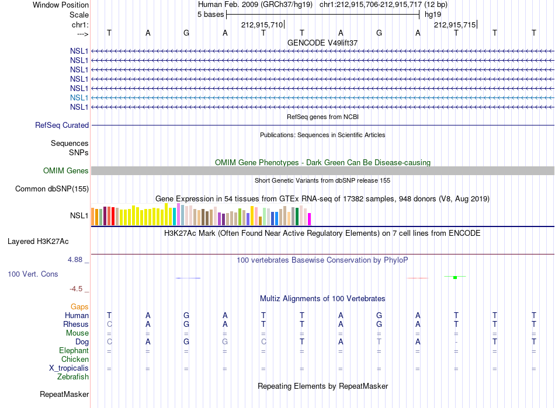The image size is (555, 408).
Task: Click the GTEx NSL1 expression bar chart
Action: point(201,215)
